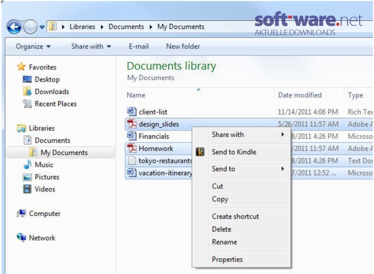This screenshot has height=274, width=374.
Task: Open the Videos library
Action: pyautogui.click(x=45, y=189)
